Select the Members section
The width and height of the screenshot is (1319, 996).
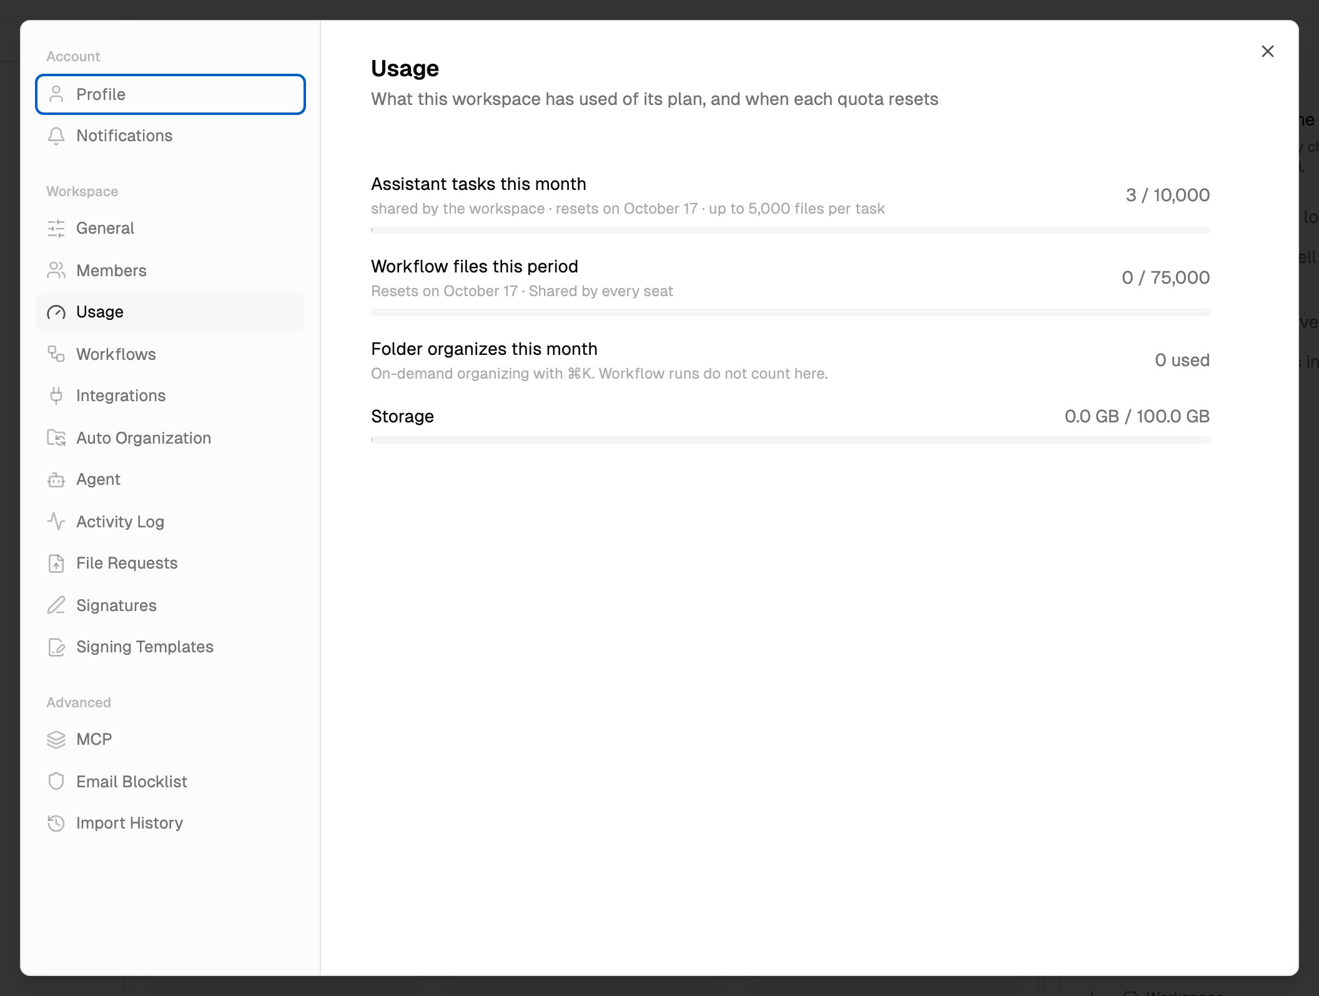[170, 271]
